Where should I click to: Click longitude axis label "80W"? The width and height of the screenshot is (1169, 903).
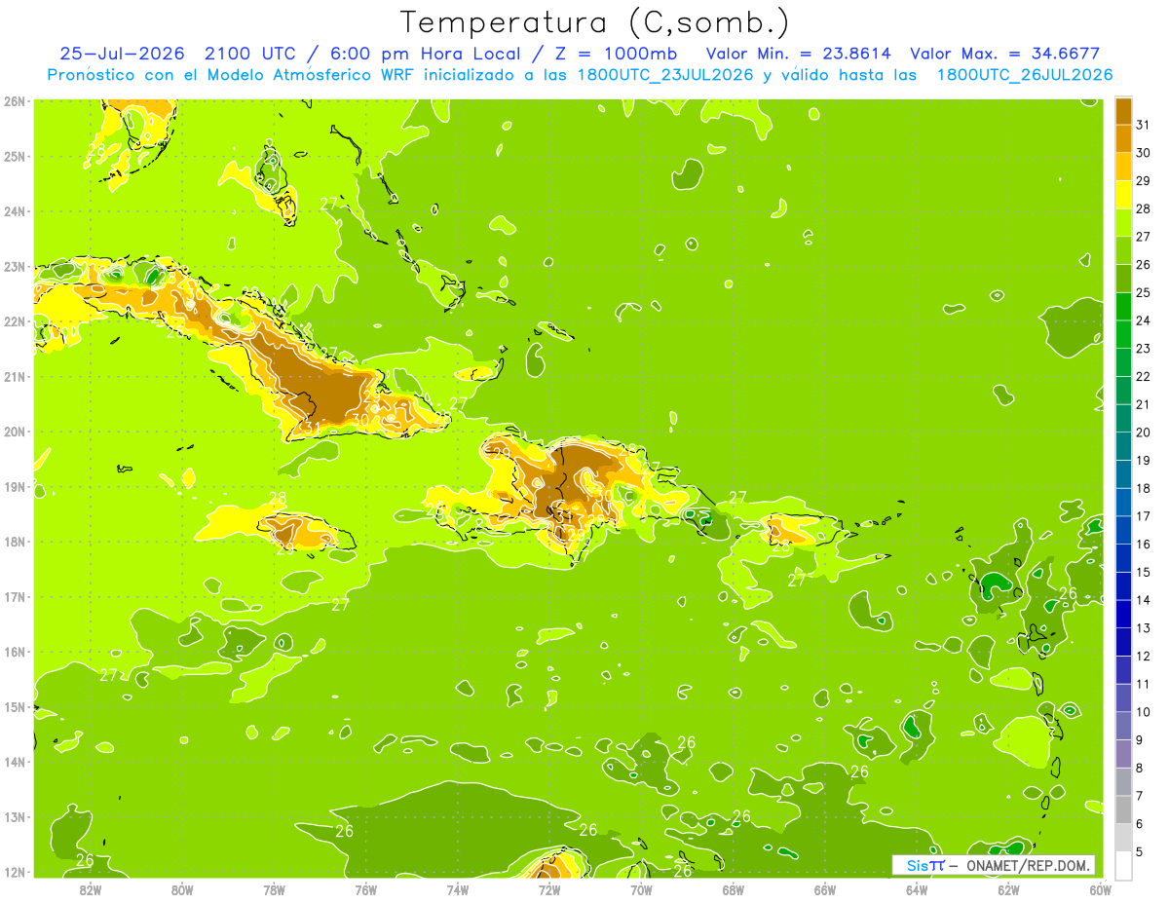(182, 889)
